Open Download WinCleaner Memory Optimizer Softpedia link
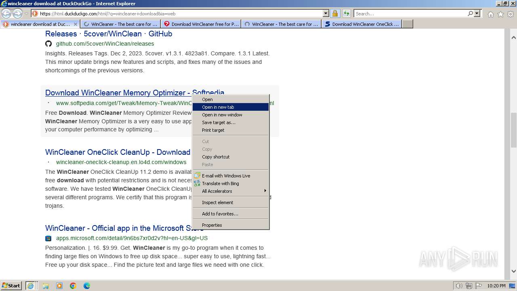Viewport: 517px width, 291px height. tap(135, 93)
